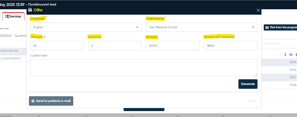Close the Offer dialog with the X
Screen dimensions: 297x117
tap(258, 10)
